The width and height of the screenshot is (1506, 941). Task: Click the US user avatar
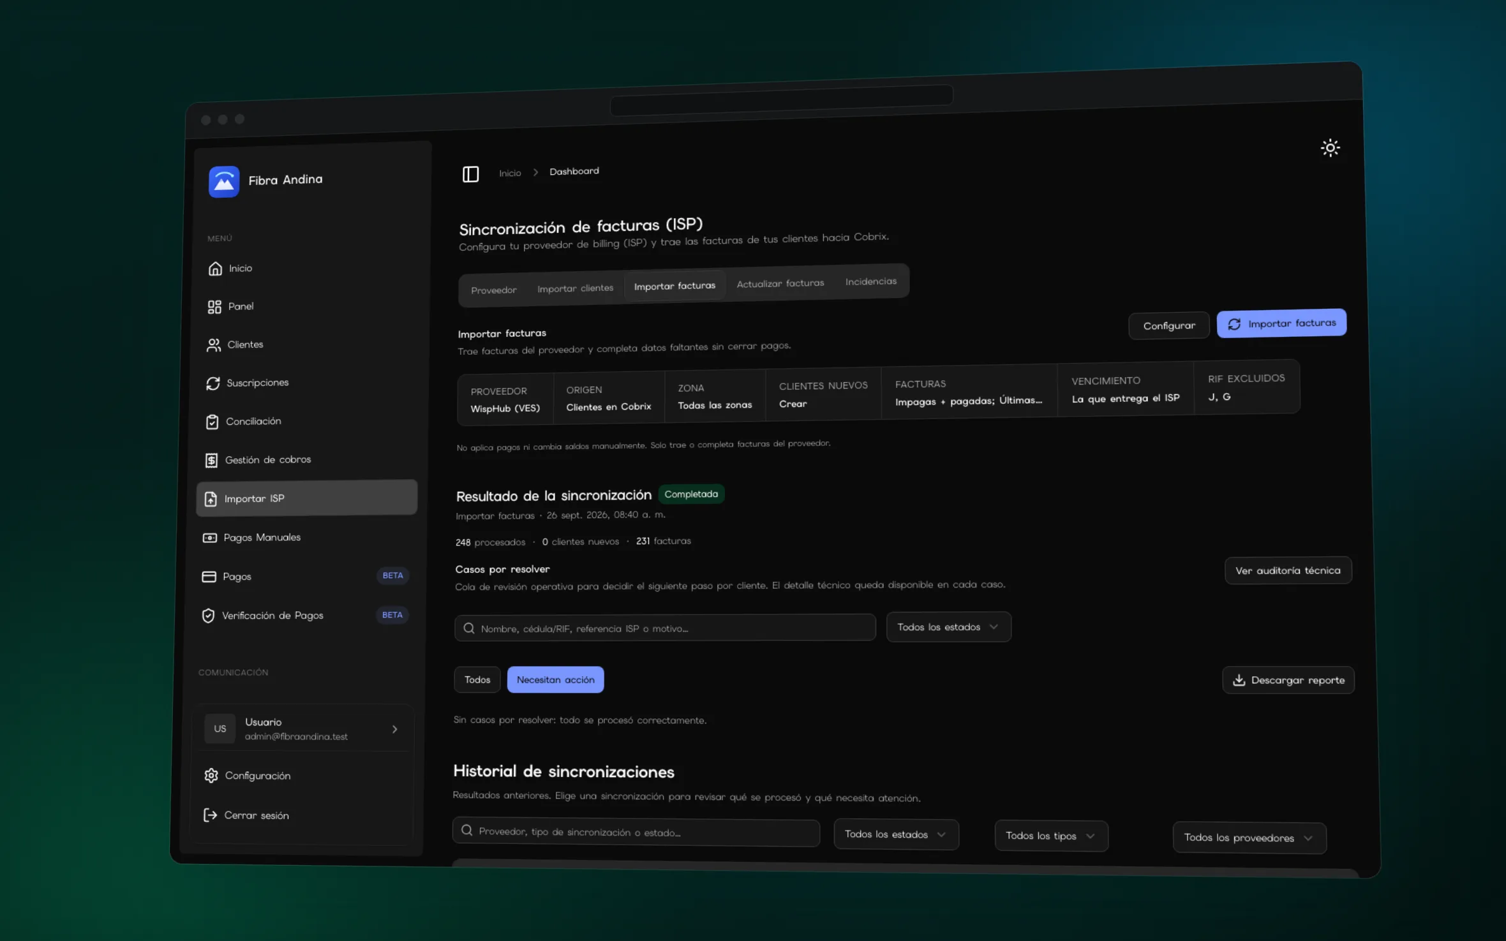click(220, 729)
